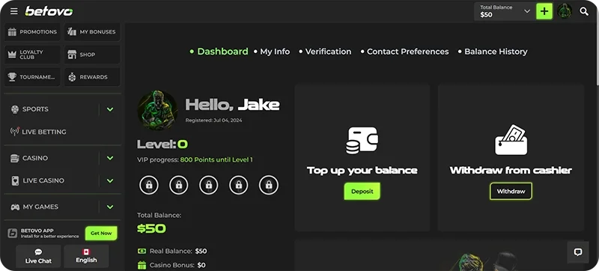Expand the Sports chevron
This screenshot has height=271, width=599.
110,109
